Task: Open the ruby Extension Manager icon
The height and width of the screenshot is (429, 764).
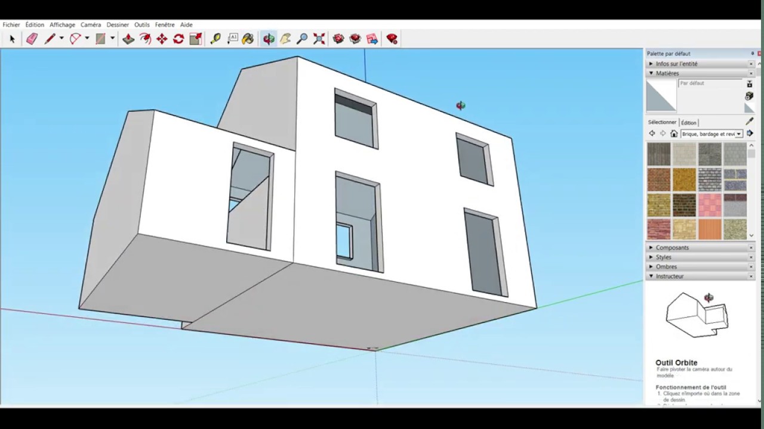Action: 392,39
